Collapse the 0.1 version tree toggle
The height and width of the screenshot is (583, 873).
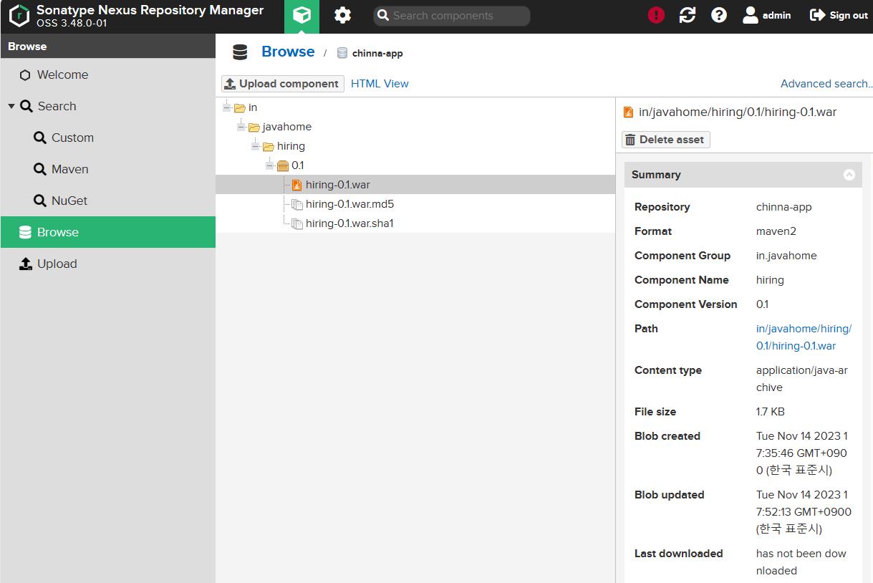pos(270,165)
